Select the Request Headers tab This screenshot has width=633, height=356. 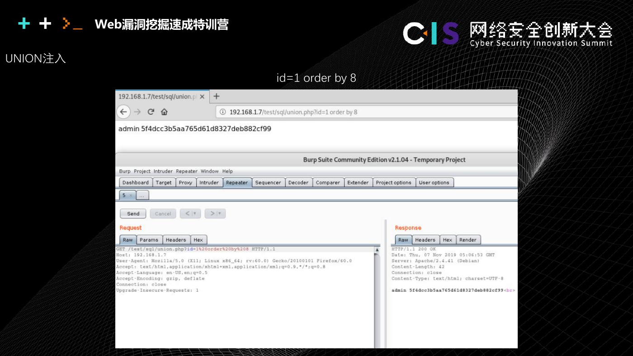(x=176, y=240)
